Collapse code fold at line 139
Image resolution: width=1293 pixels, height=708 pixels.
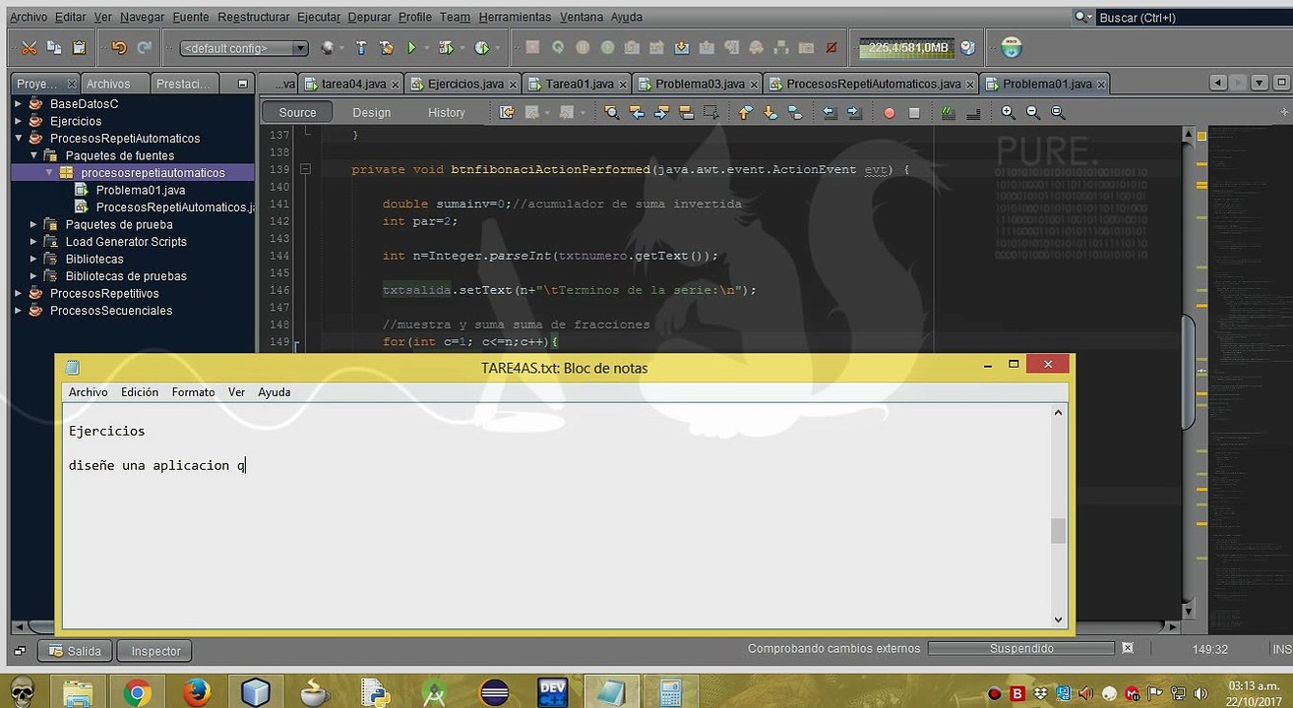point(305,169)
